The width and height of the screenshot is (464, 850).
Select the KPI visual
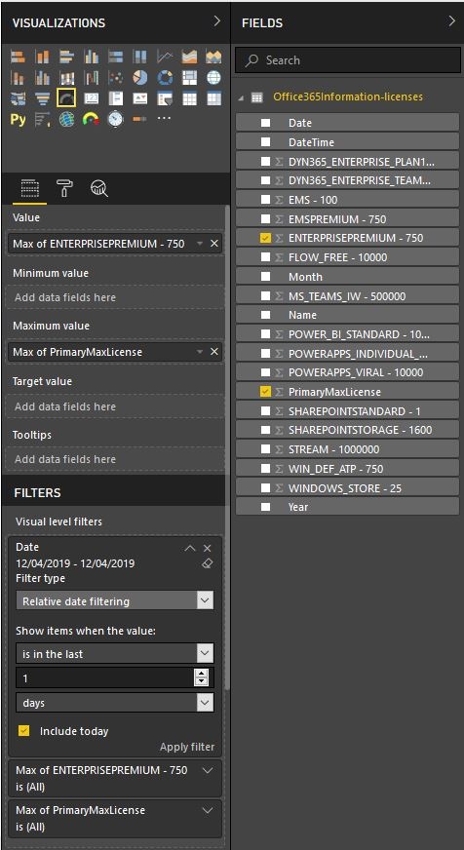139,98
